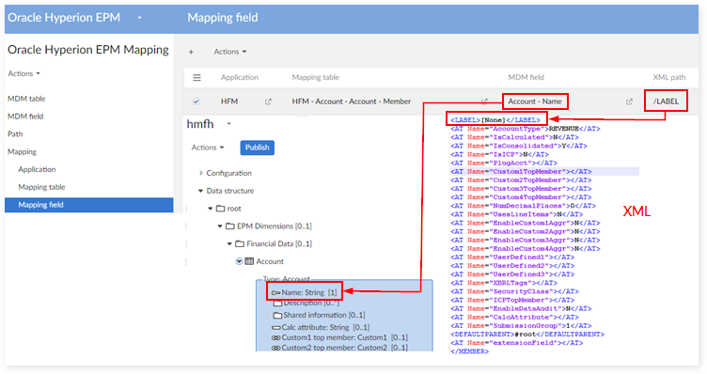This screenshot has height=374, width=707.
Task: Open external link icon beside mapping table
Action: point(484,101)
